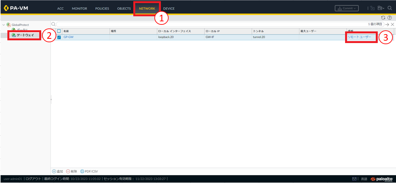The width and height of the screenshot is (396, 183).
Task: Switch to the DEVICE tab
Action: (x=169, y=9)
